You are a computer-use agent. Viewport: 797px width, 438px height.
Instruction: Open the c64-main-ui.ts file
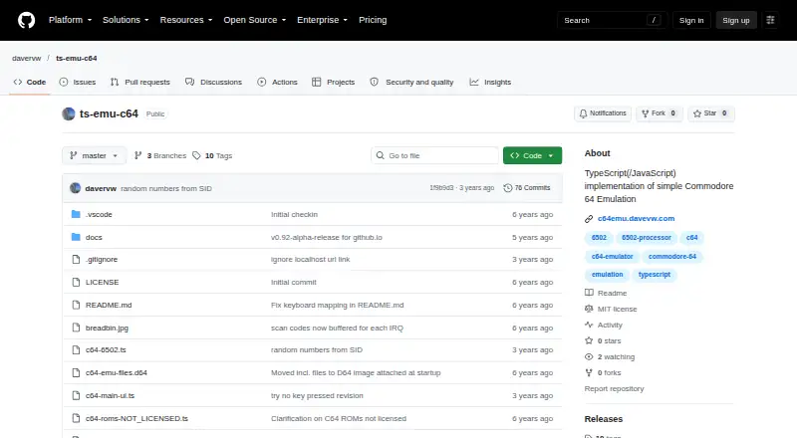[110, 395]
